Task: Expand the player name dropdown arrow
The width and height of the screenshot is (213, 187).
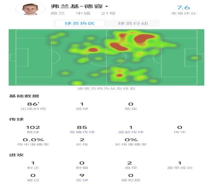Action: 107,6
